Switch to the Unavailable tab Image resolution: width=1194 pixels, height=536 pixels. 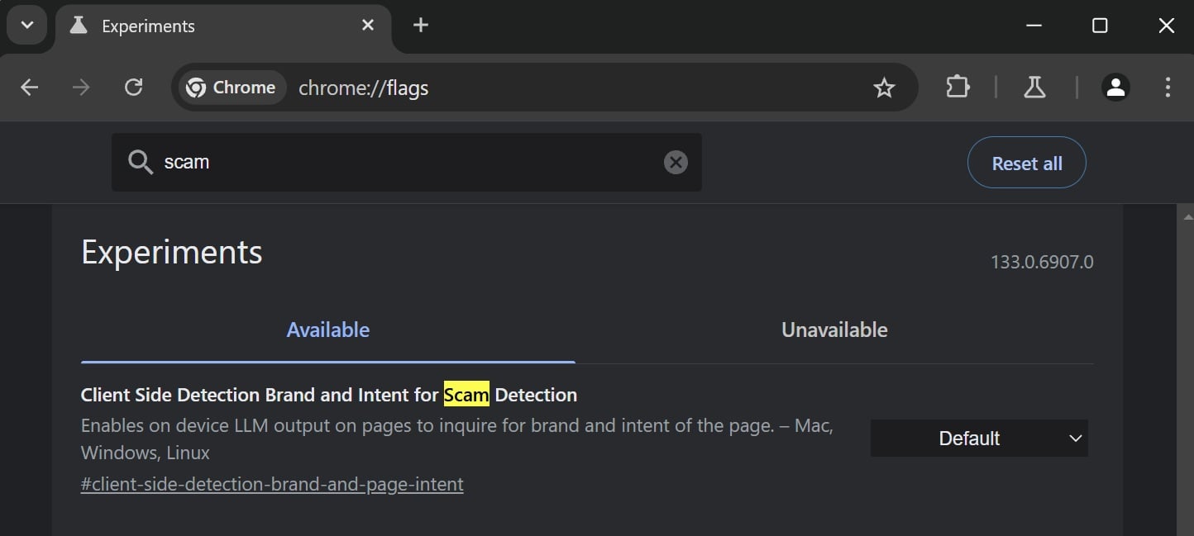tap(834, 330)
